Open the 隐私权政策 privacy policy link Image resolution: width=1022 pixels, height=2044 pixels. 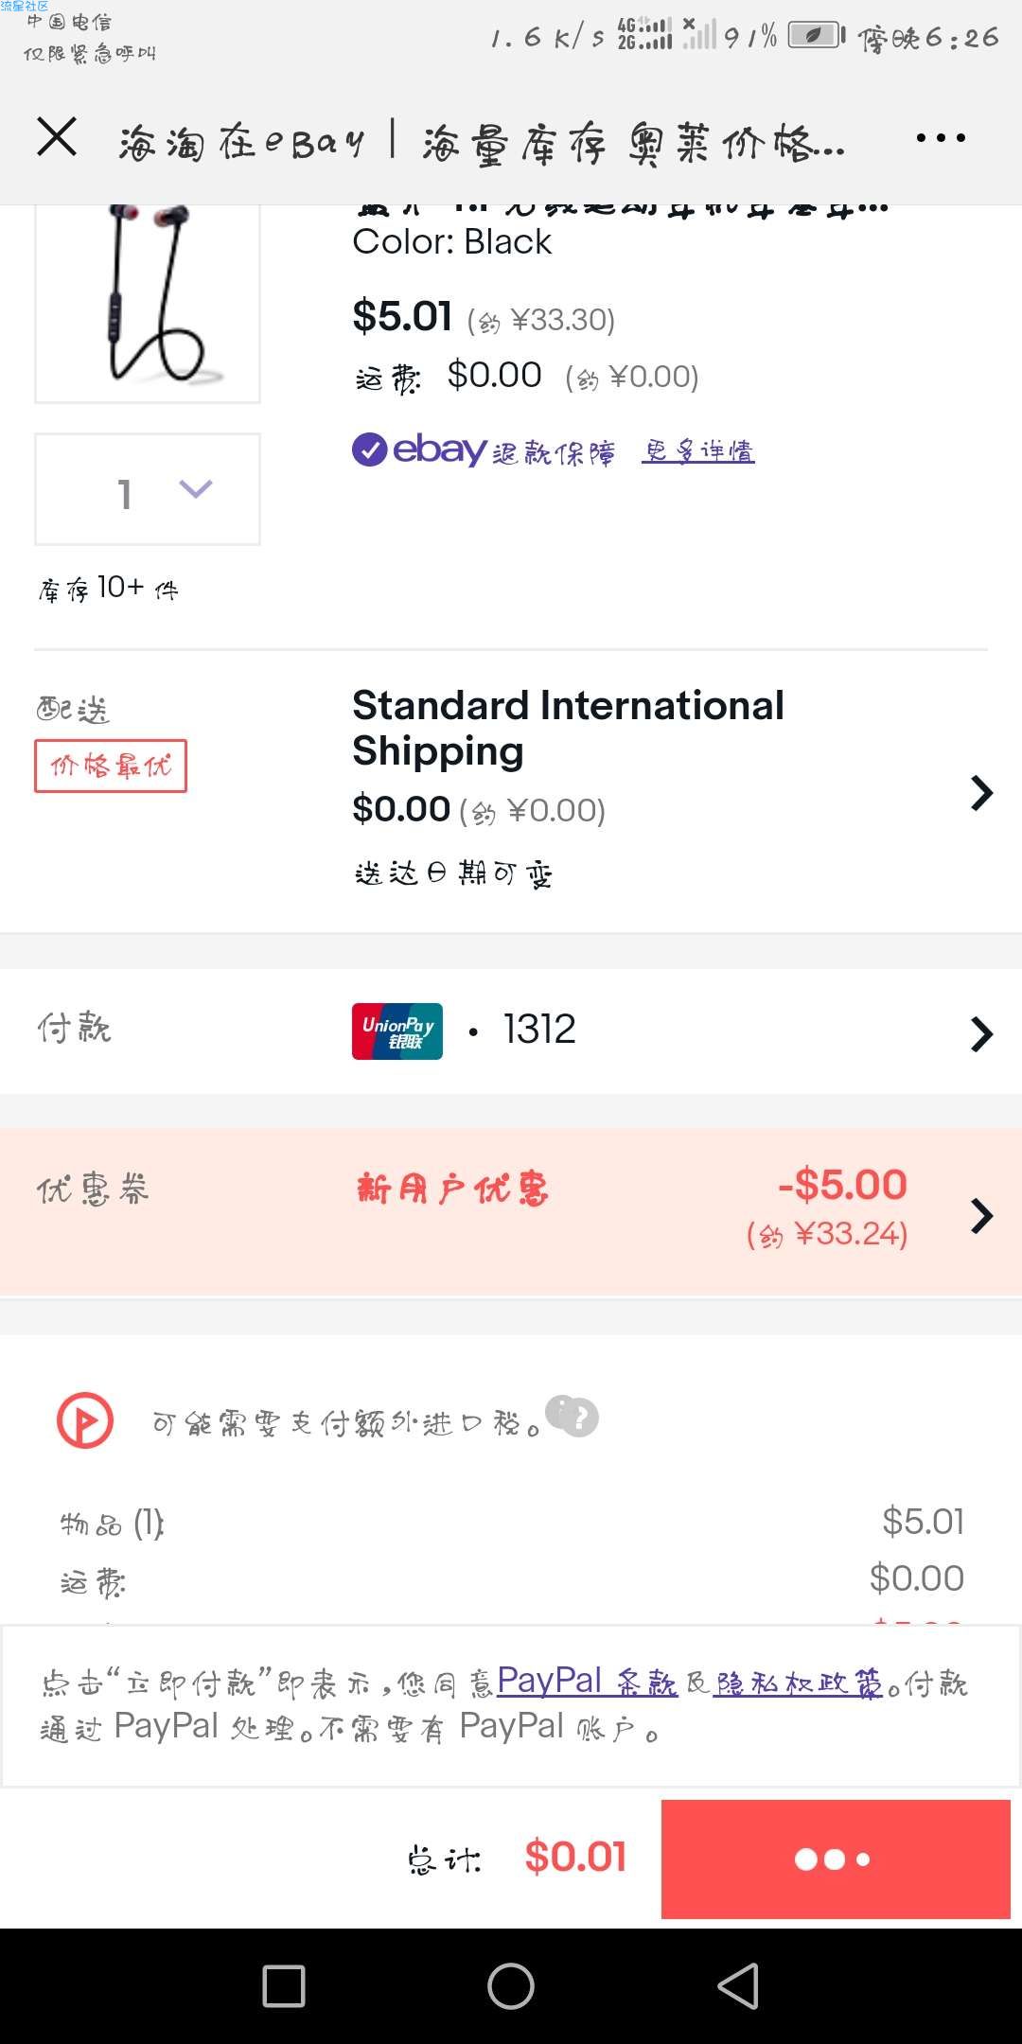(800, 1683)
